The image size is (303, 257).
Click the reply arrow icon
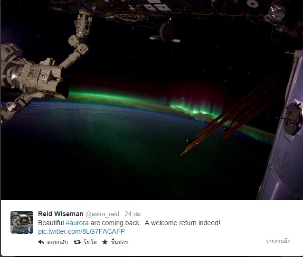coord(41,242)
